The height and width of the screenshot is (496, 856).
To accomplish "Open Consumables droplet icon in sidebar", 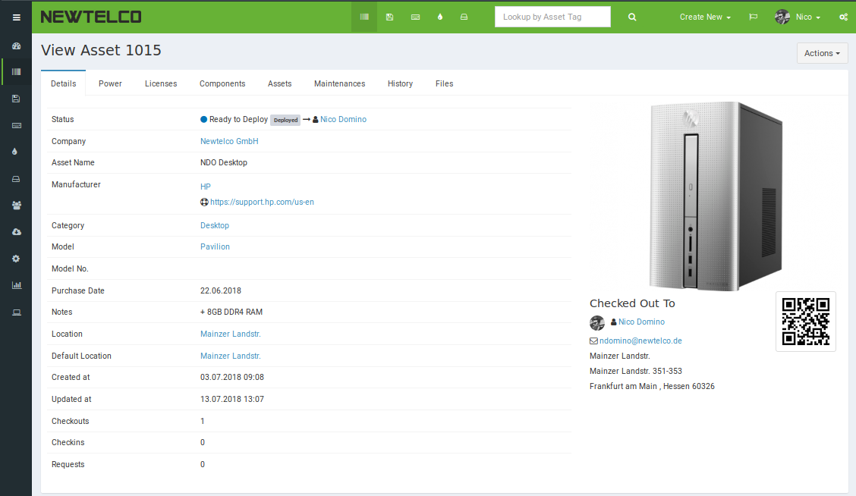I will 14,152.
